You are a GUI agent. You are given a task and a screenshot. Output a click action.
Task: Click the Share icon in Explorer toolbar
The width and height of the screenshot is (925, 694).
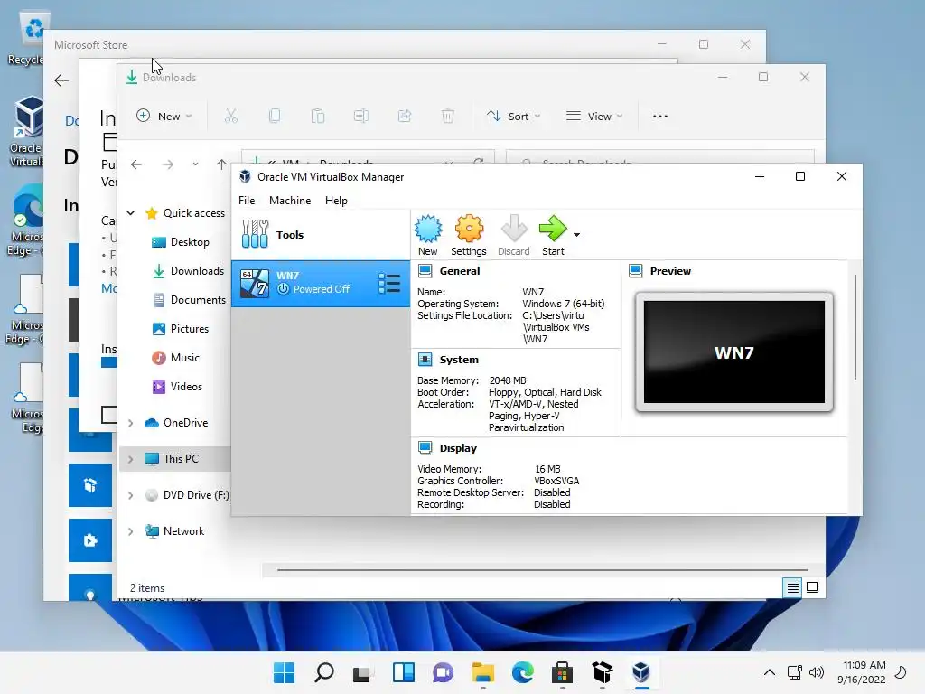[x=405, y=117]
